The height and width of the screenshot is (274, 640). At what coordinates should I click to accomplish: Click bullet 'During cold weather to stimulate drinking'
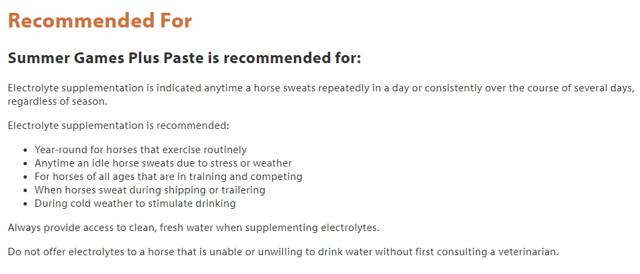point(135,203)
